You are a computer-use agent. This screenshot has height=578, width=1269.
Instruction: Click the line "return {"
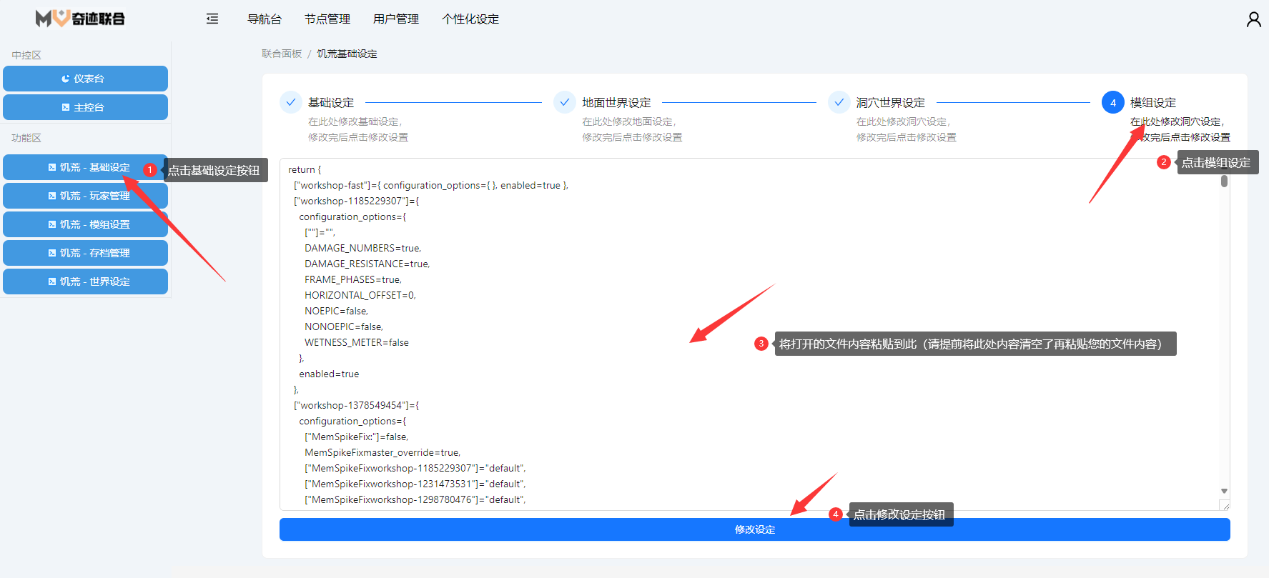305,169
